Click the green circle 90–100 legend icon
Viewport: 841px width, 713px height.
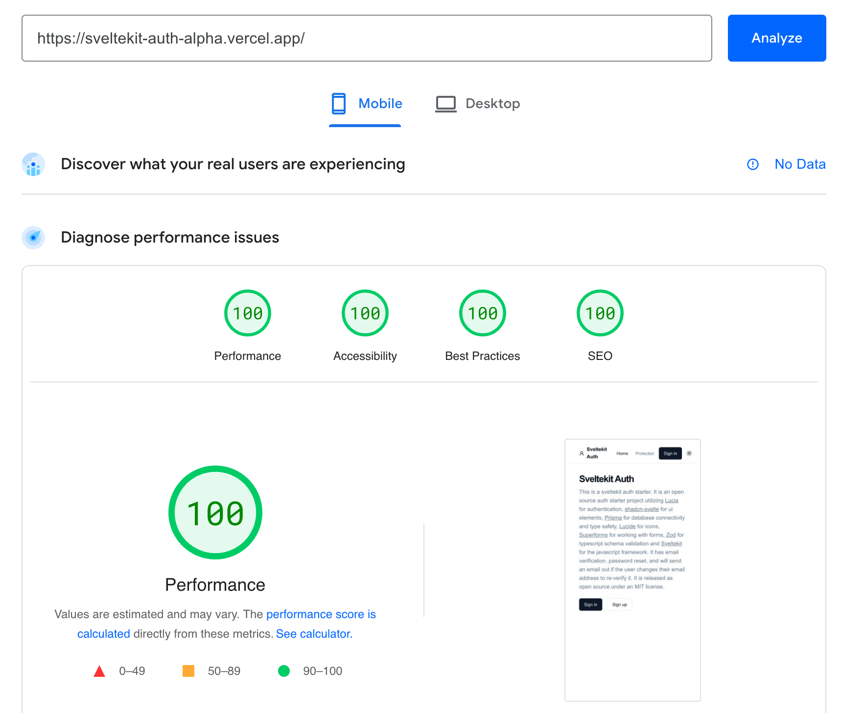pyautogui.click(x=284, y=671)
